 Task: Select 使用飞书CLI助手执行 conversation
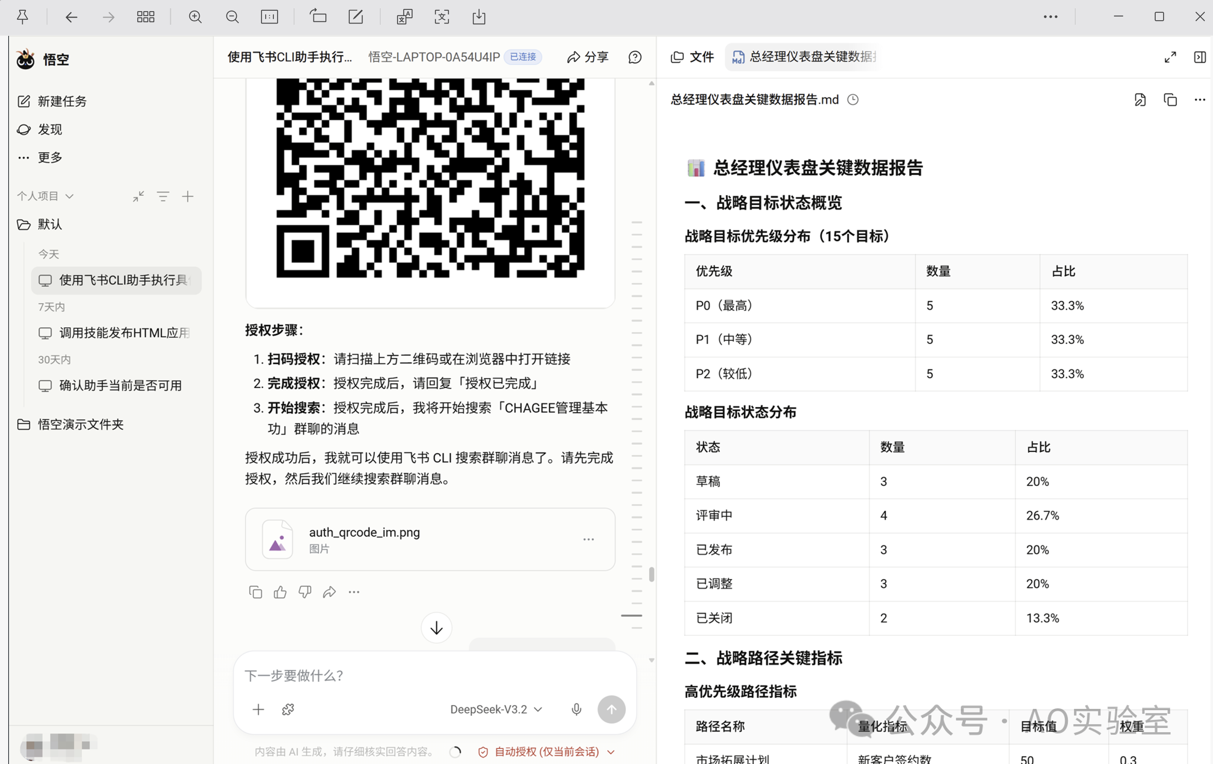[116, 280]
